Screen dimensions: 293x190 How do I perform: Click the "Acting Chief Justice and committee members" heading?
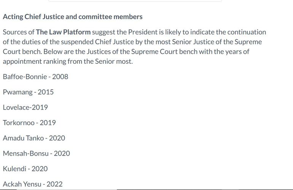tap(73, 17)
